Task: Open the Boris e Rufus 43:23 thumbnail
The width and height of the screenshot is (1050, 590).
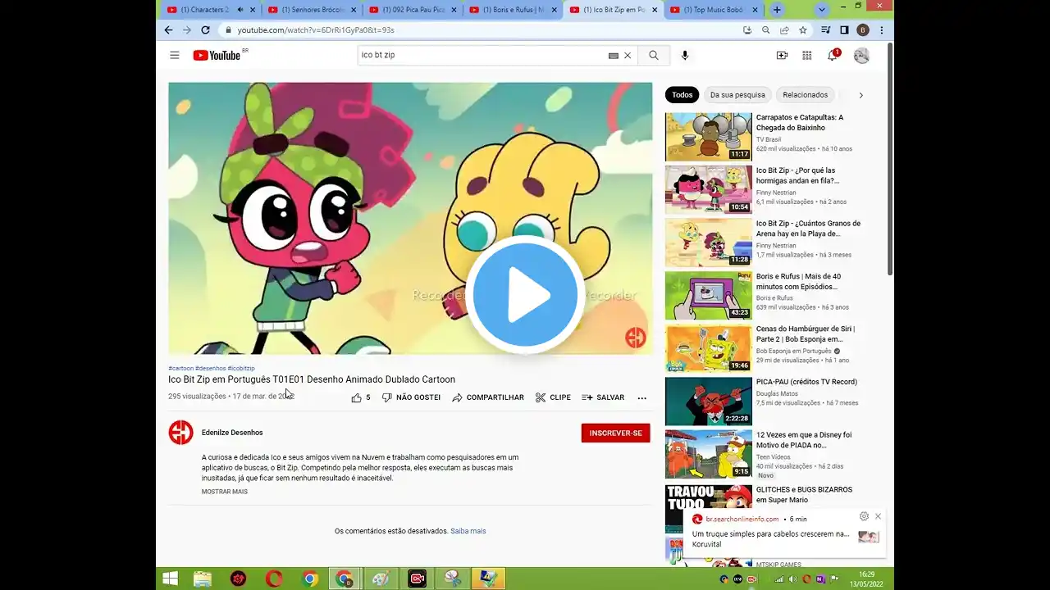Action: (708, 296)
